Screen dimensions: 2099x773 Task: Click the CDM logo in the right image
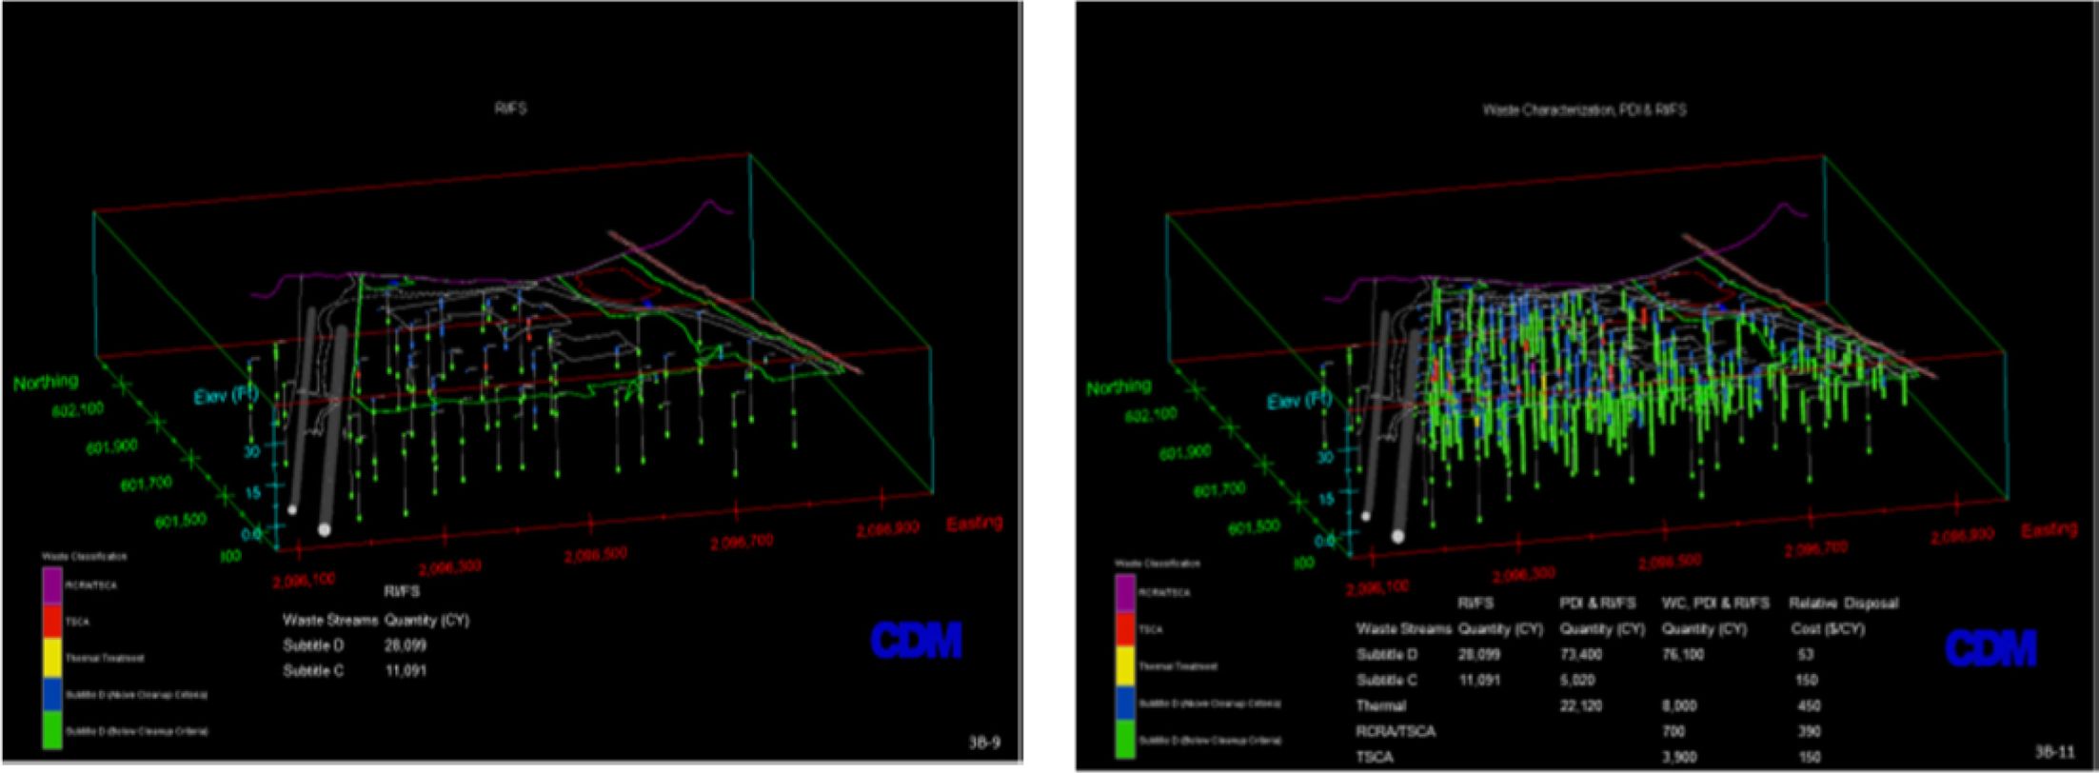[1990, 648]
